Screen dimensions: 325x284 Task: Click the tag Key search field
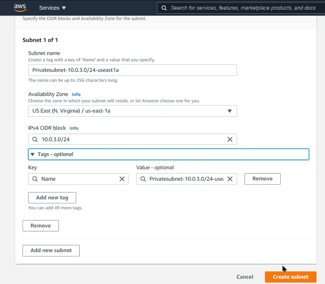click(x=77, y=179)
